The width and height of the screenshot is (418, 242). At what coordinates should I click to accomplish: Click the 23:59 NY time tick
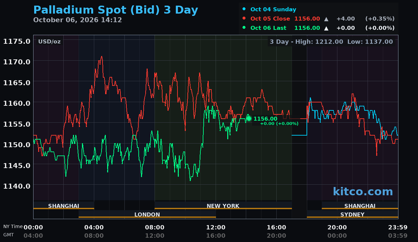[398, 227]
